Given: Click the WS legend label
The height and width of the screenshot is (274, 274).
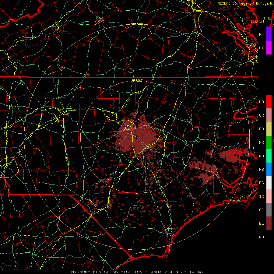Looking at the screenshot, I should point(261,170).
